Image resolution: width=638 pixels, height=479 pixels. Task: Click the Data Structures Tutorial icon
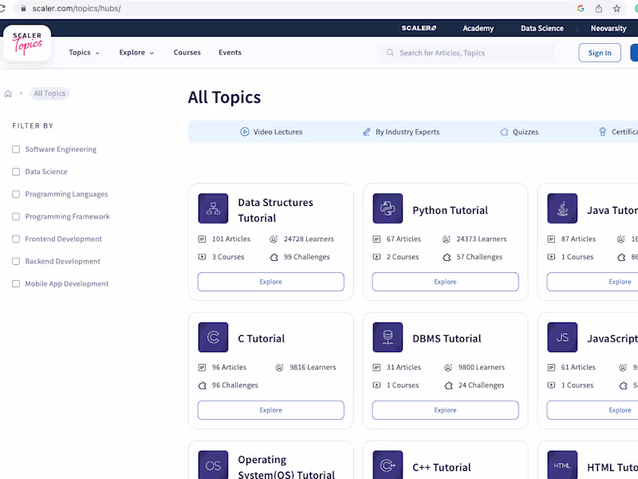pyautogui.click(x=213, y=208)
